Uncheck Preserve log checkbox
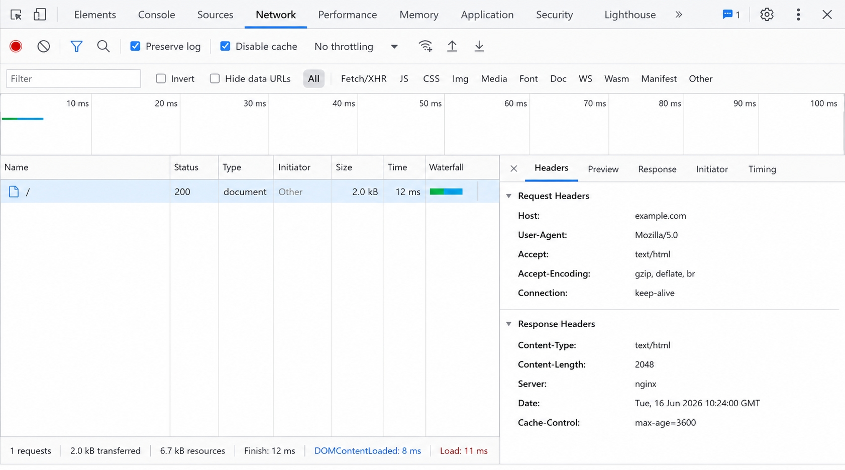The height and width of the screenshot is (470, 845). pyautogui.click(x=135, y=46)
